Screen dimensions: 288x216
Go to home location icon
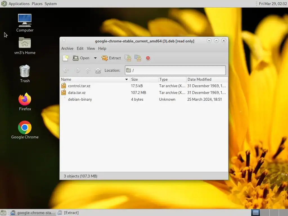tap(98, 70)
